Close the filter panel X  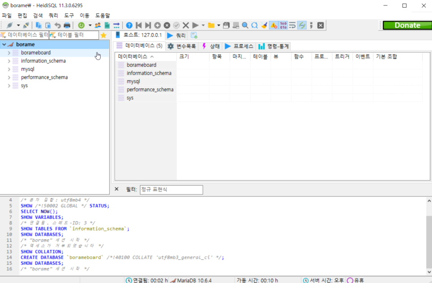tap(117, 189)
